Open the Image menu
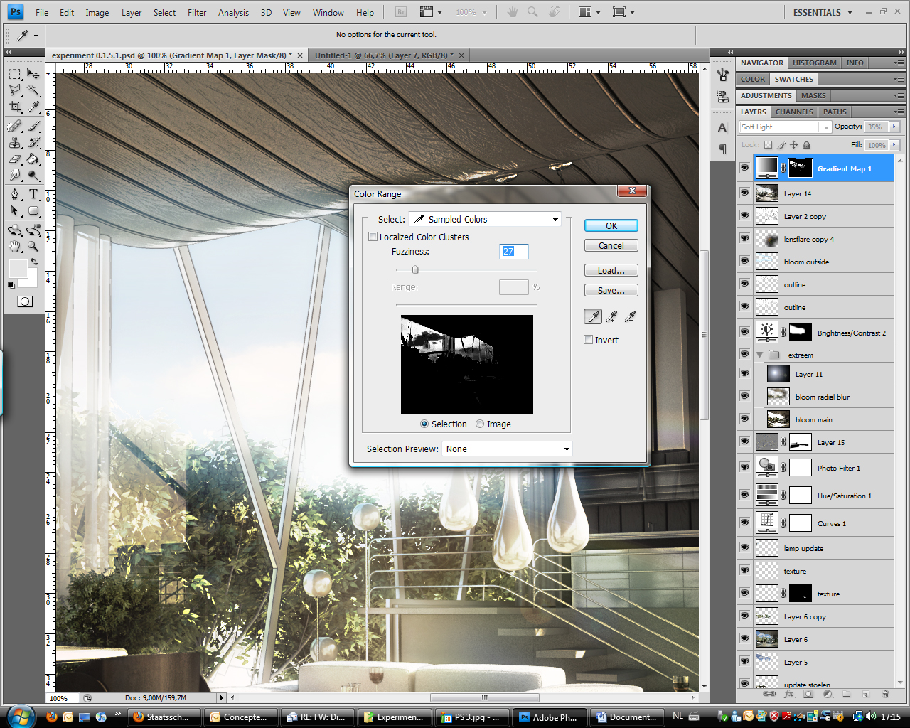 click(x=97, y=13)
